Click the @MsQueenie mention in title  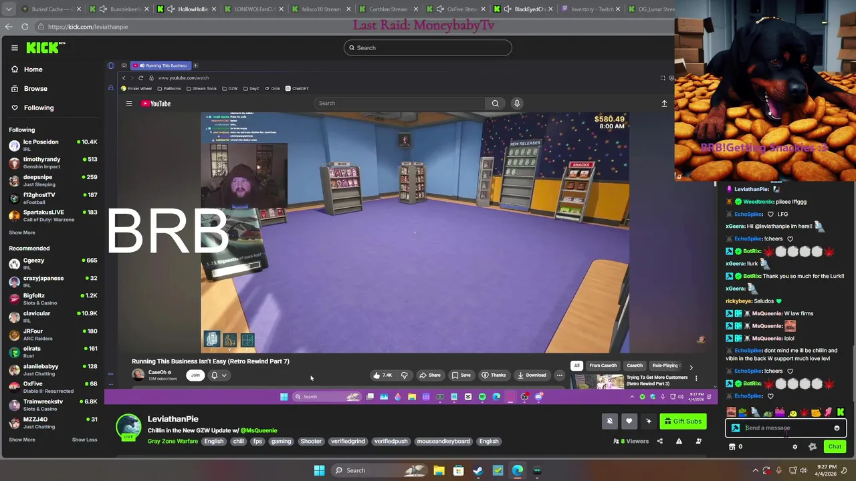pos(258,430)
